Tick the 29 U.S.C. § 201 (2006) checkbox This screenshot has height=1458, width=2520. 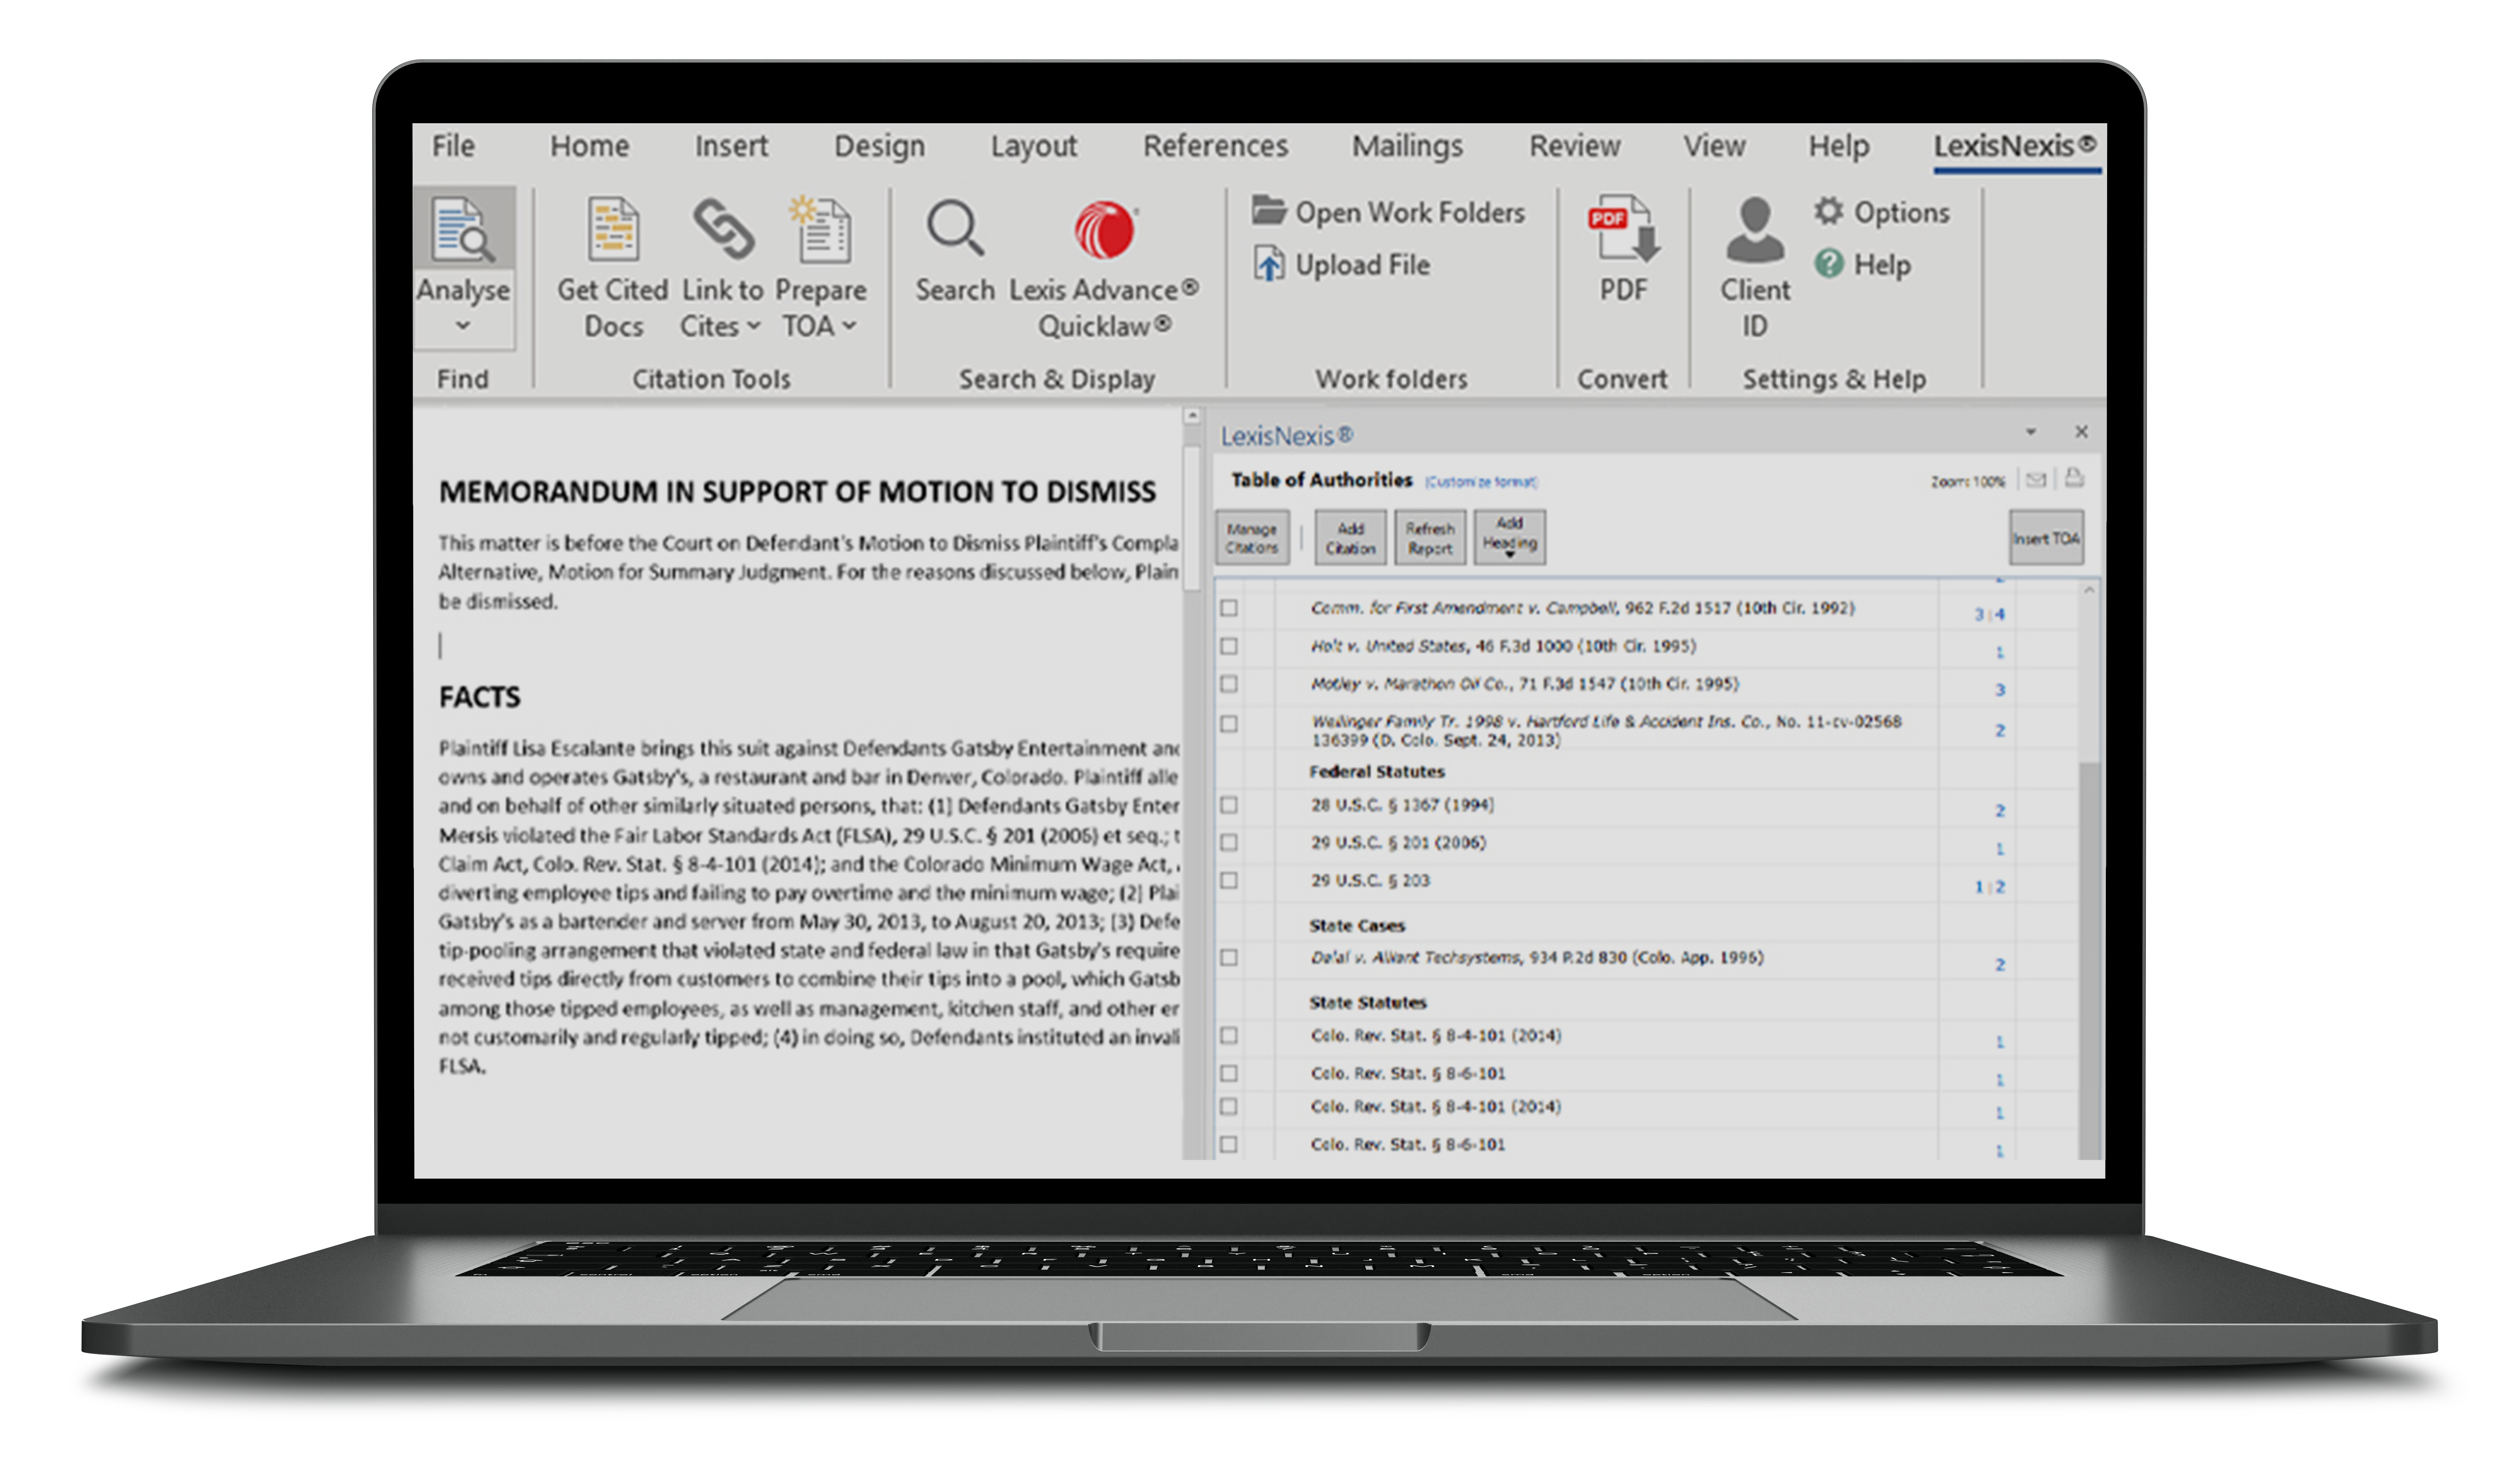(x=1229, y=843)
